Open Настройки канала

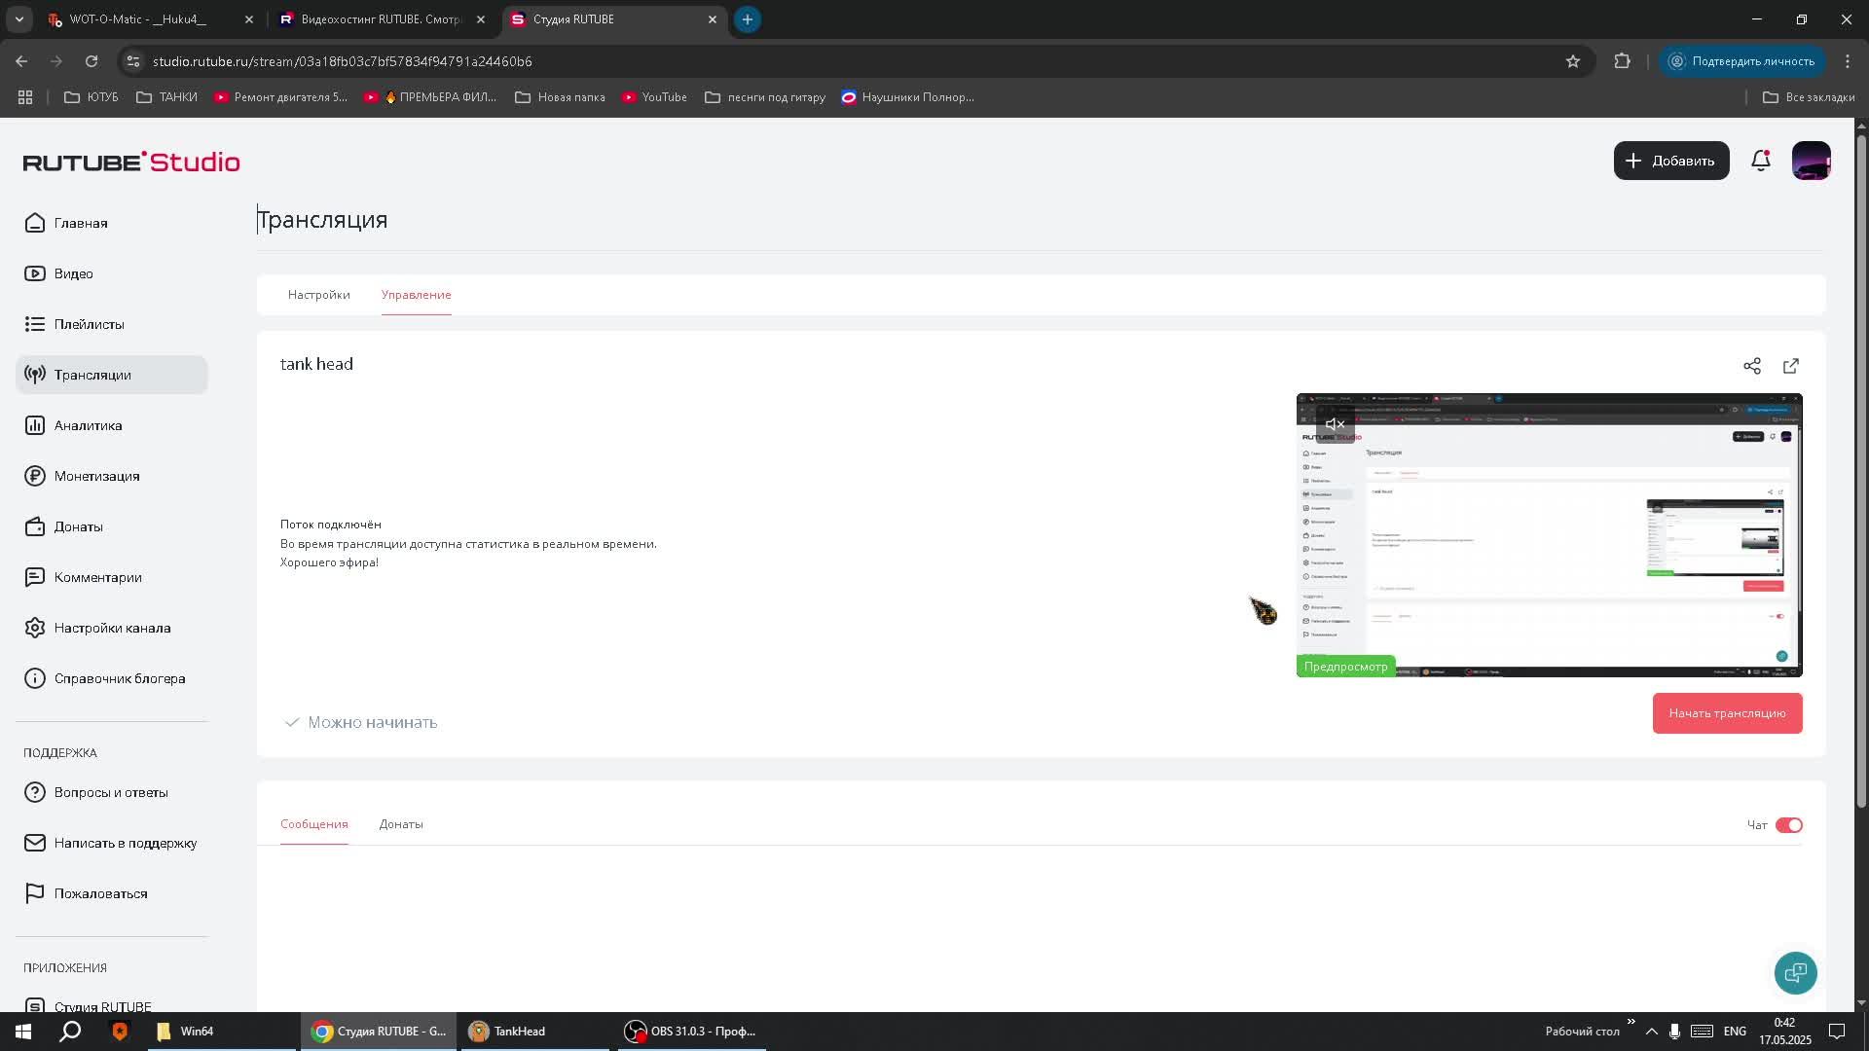[x=111, y=628]
